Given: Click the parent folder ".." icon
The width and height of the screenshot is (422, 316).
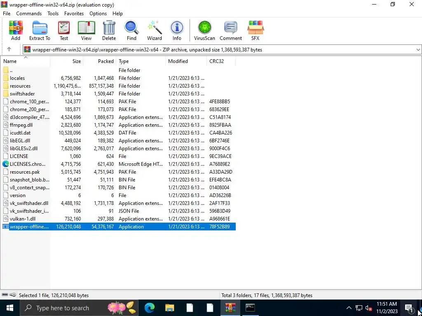Looking at the screenshot, I should pos(6,70).
